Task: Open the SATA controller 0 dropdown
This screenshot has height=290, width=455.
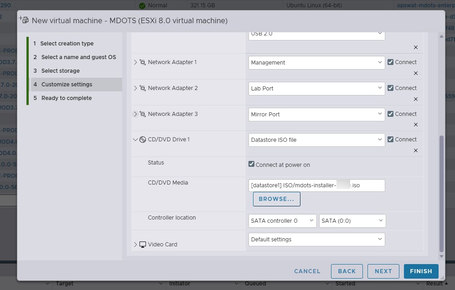Action: [282, 221]
